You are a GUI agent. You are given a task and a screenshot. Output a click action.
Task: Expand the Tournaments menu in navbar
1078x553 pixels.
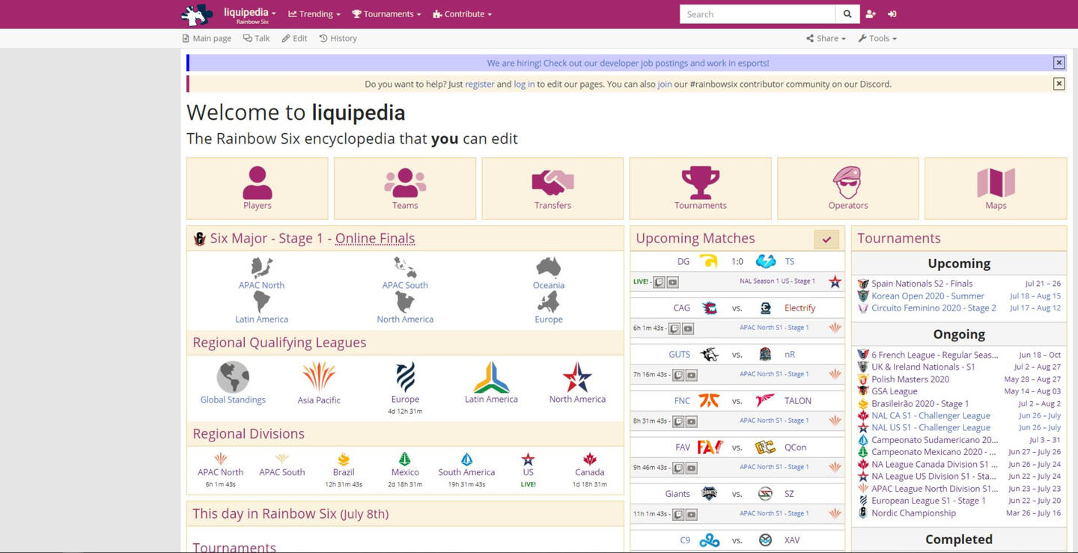point(386,14)
